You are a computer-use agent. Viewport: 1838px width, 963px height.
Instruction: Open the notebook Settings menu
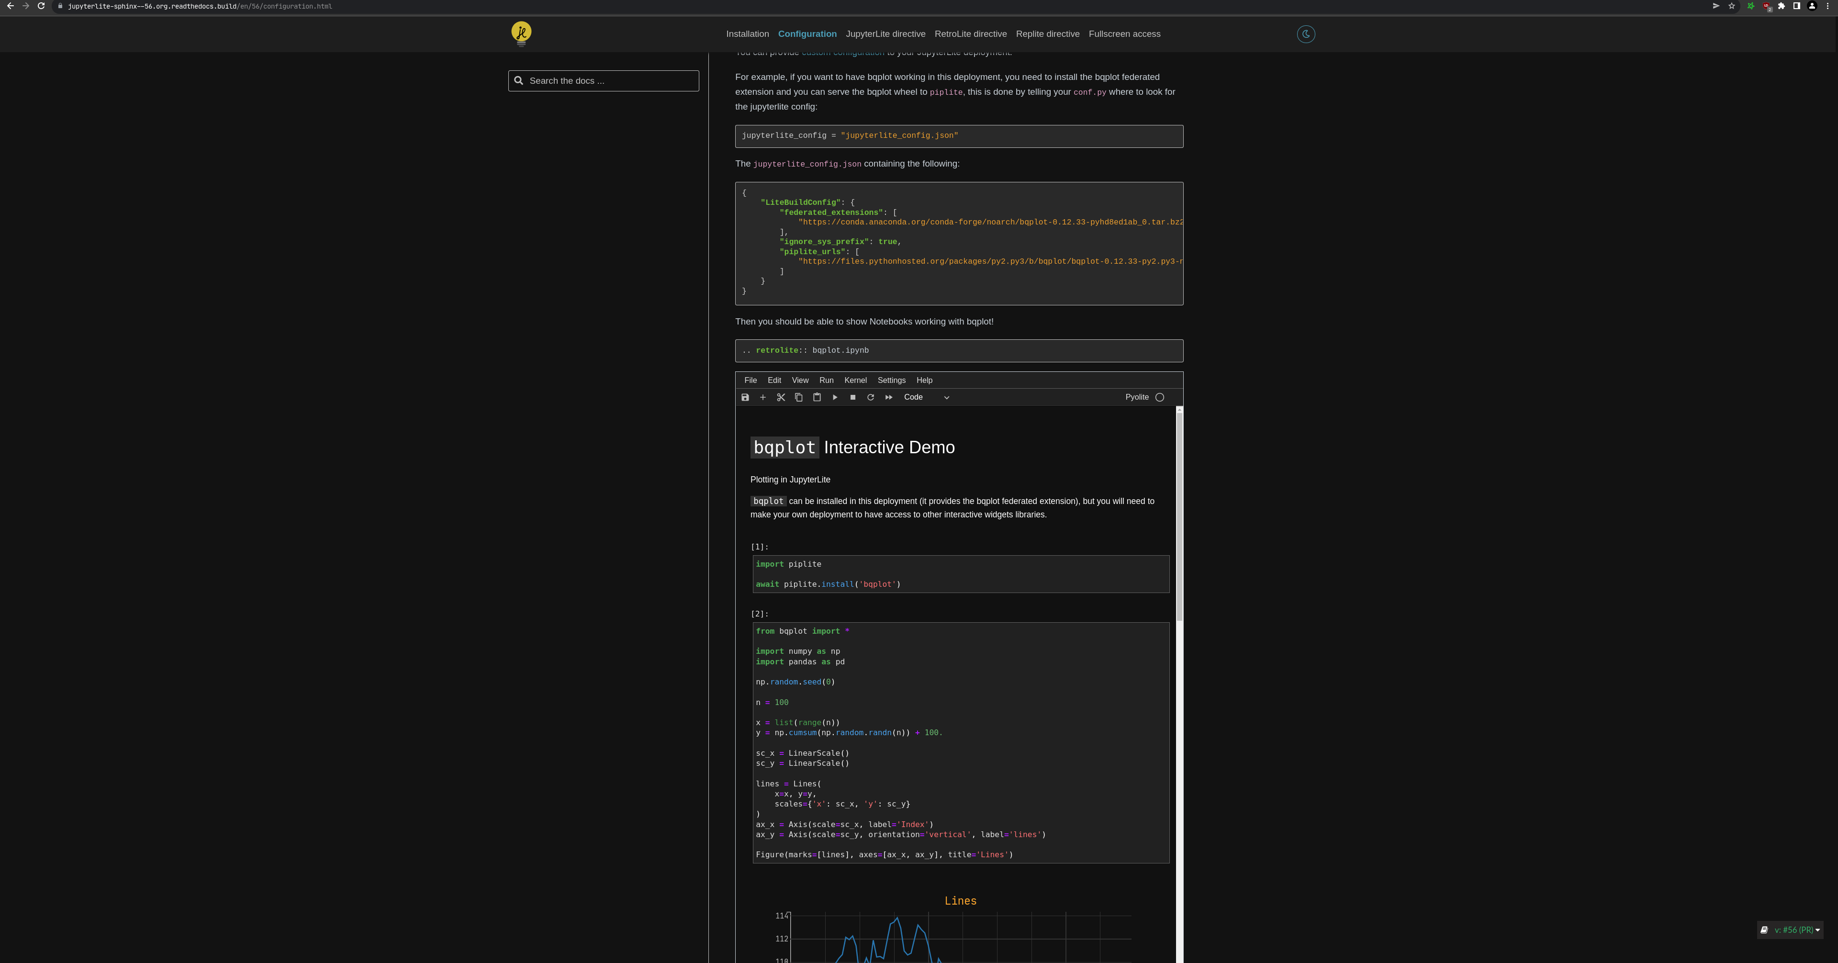(x=891, y=380)
